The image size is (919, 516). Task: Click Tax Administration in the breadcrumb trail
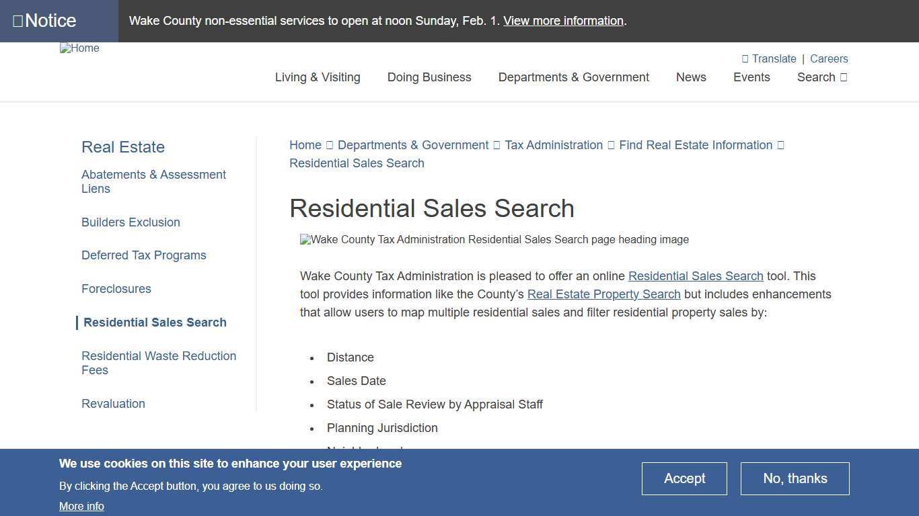(553, 144)
